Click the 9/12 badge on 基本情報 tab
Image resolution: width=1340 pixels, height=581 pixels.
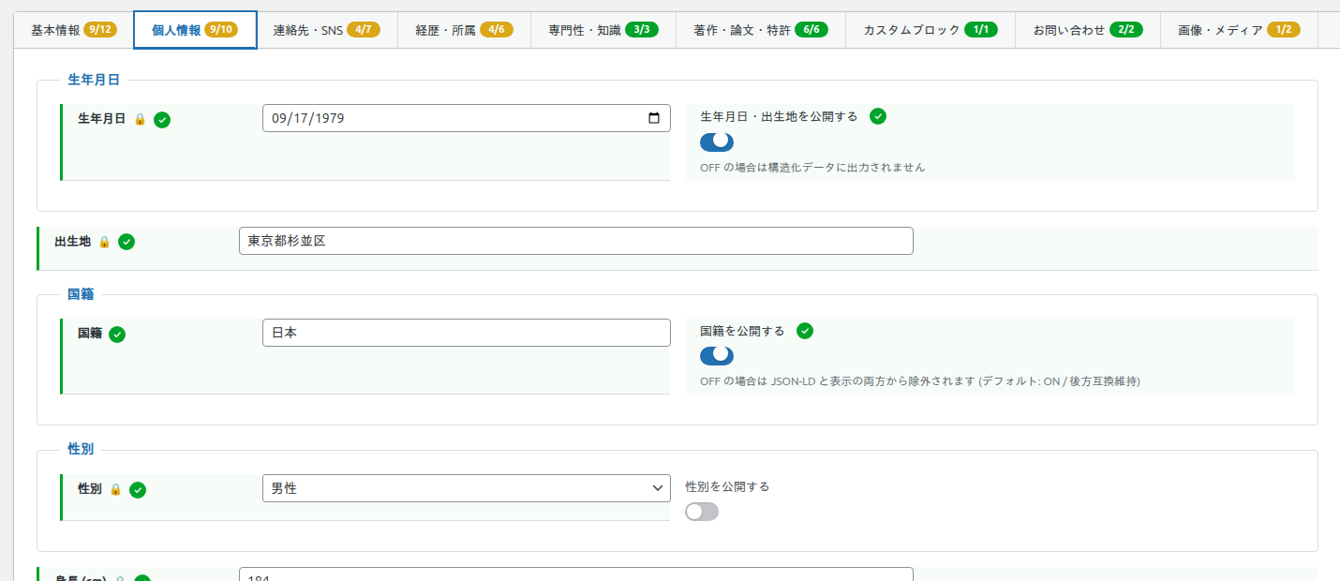(x=100, y=30)
